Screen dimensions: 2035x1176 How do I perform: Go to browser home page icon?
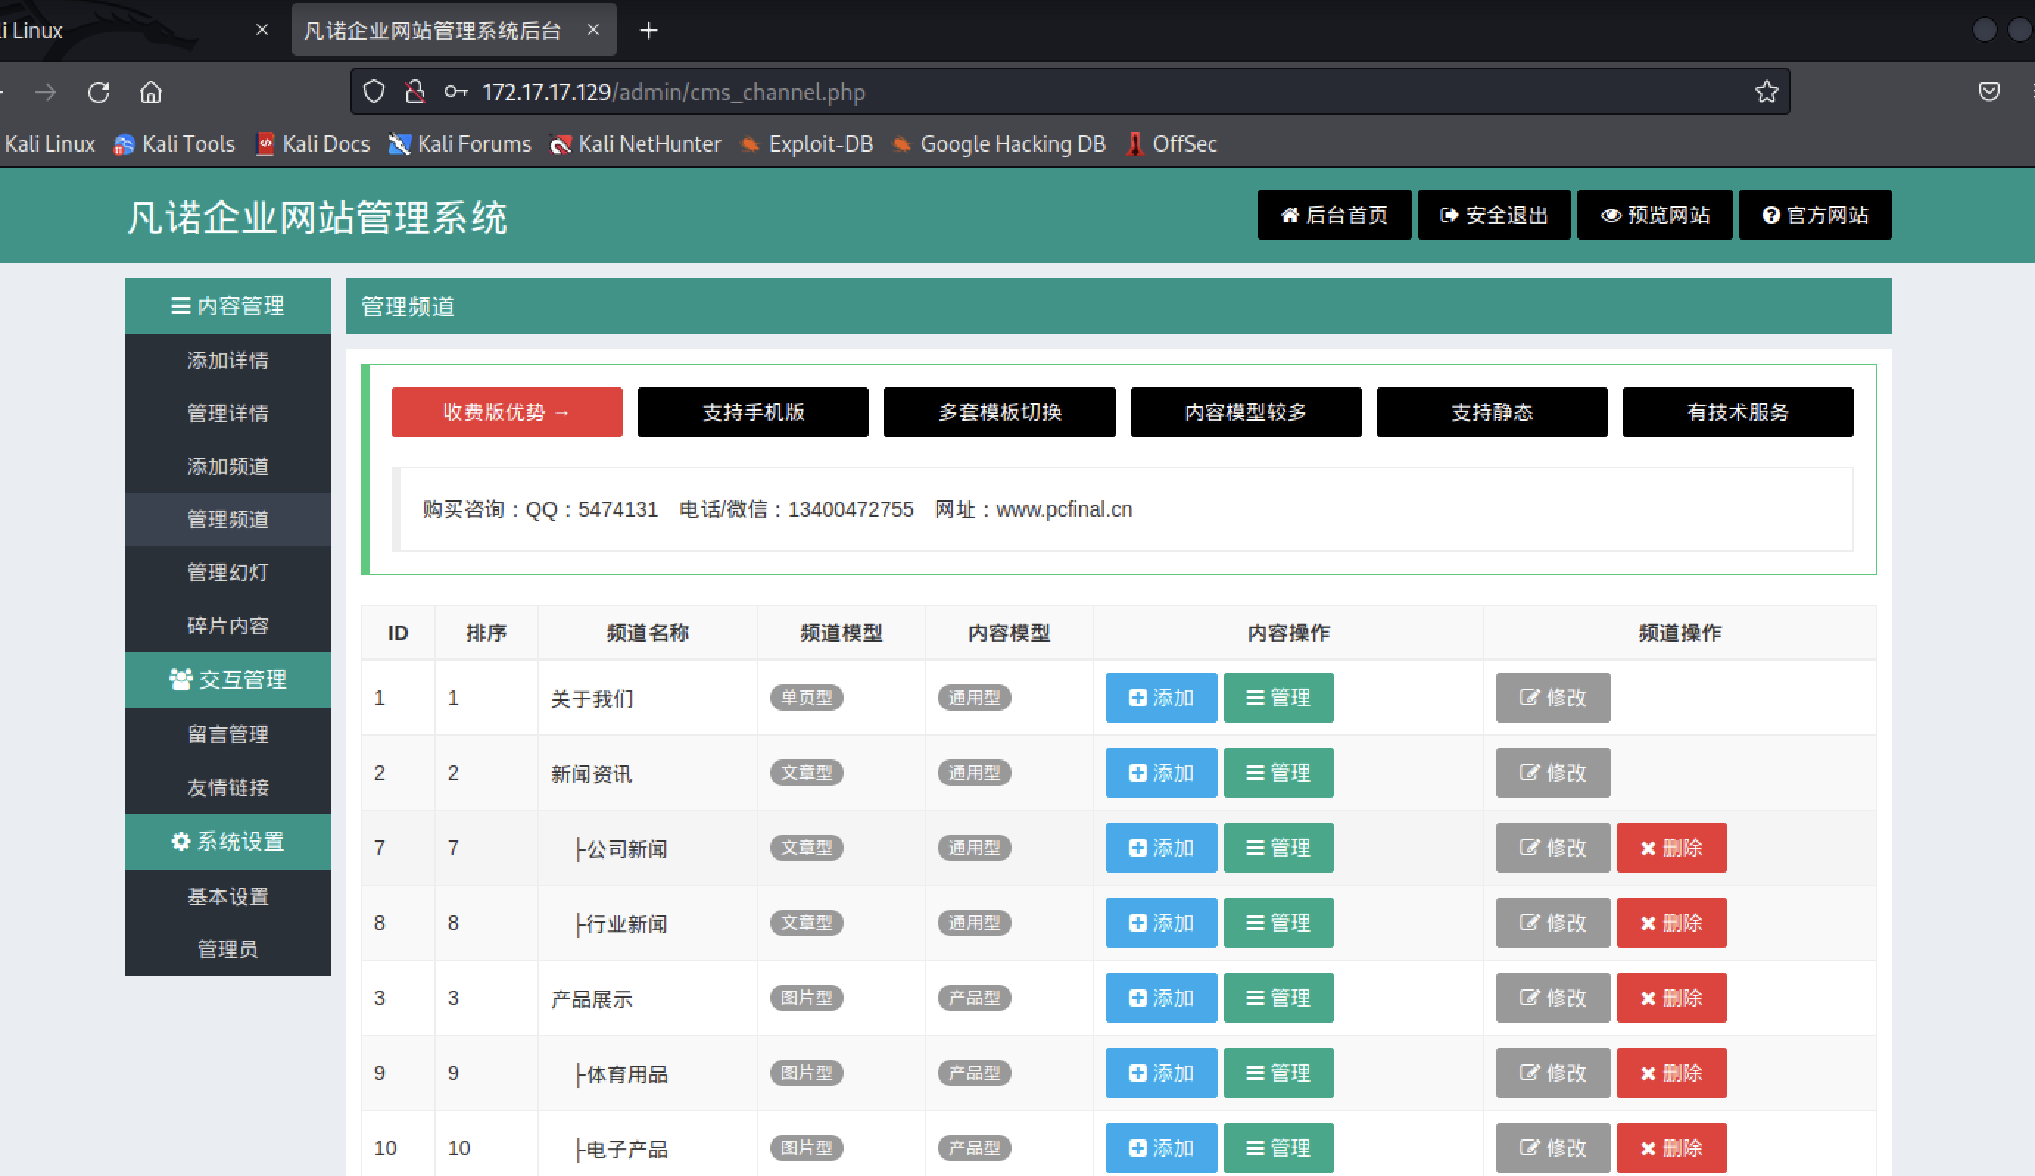pos(151,92)
